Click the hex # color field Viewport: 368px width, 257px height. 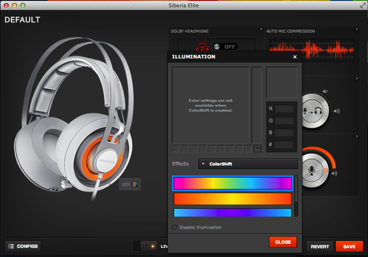(x=284, y=144)
